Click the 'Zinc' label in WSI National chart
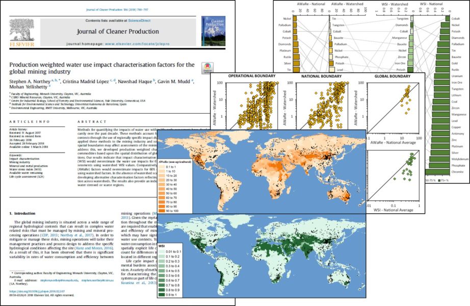The height and width of the screenshot is (306, 470). [x=454, y=140]
